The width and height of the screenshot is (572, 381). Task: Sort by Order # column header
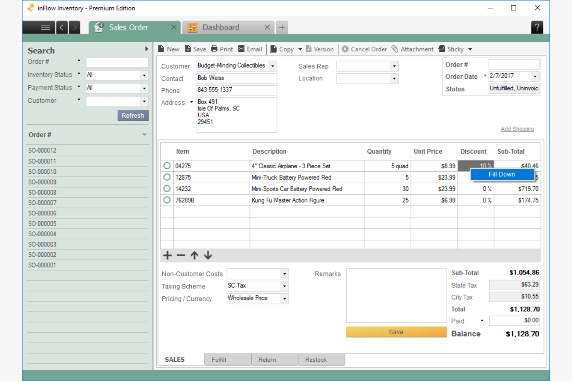click(87, 135)
